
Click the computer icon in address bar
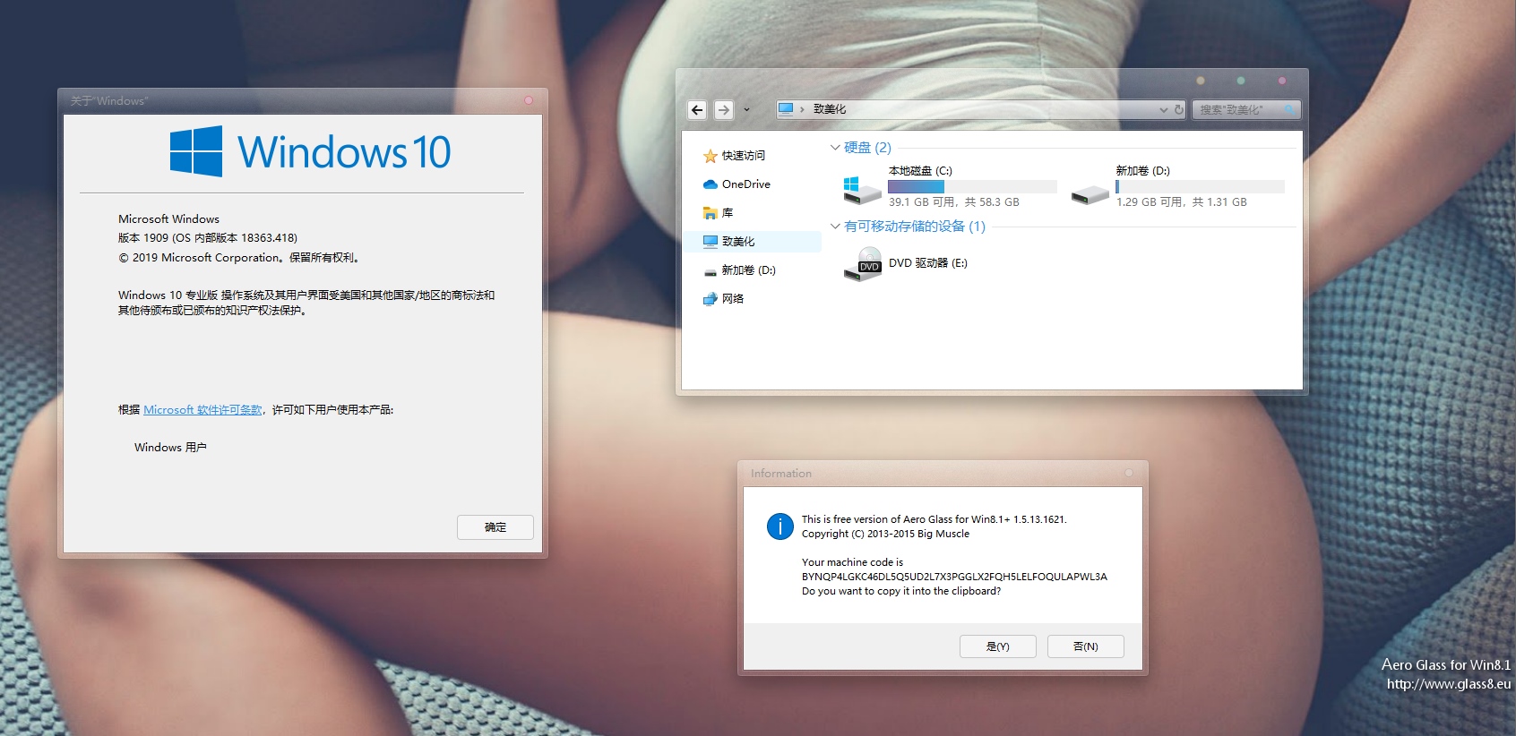[786, 109]
